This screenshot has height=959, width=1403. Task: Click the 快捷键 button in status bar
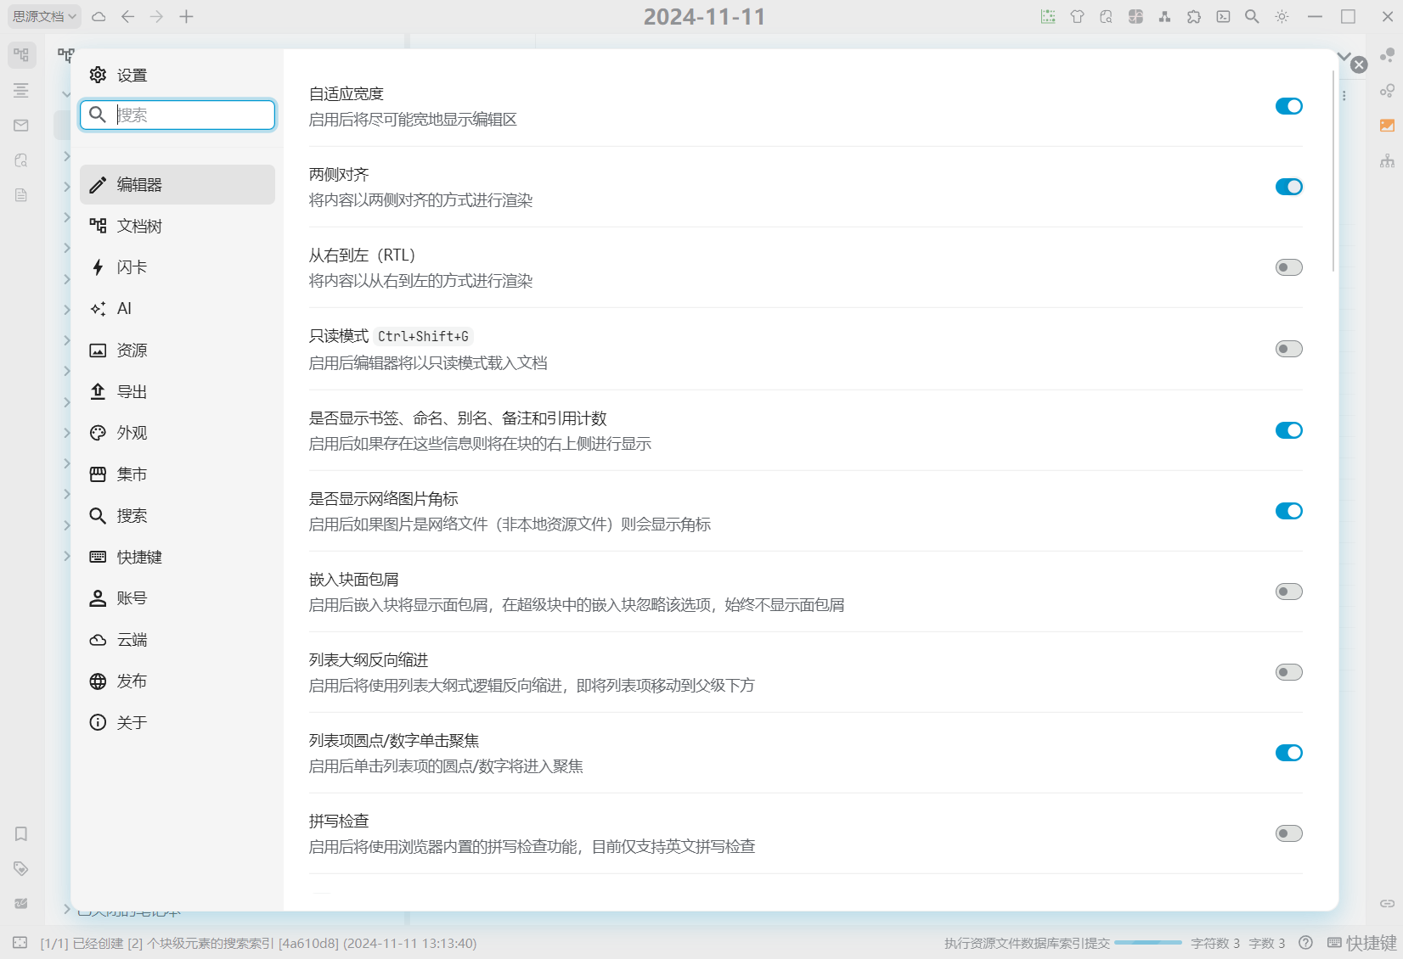click(1361, 943)
